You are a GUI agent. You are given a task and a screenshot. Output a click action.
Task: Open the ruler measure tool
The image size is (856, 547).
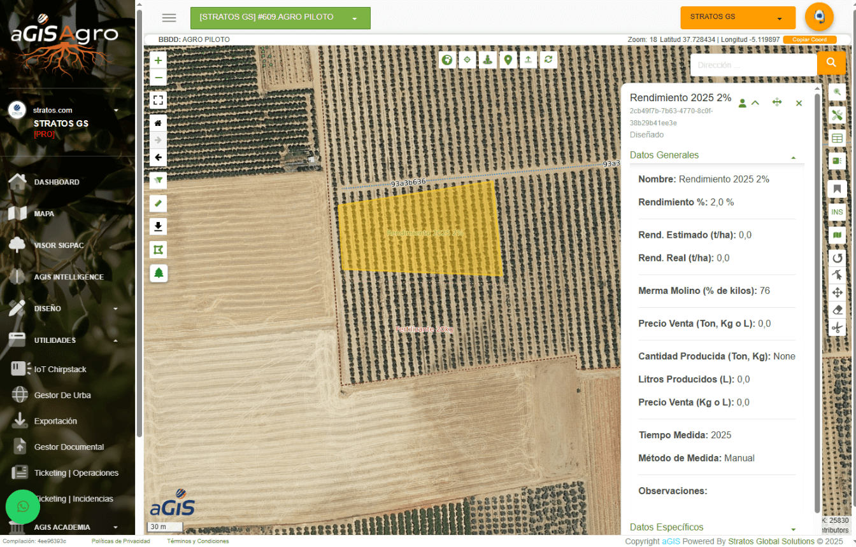point(158,204)
